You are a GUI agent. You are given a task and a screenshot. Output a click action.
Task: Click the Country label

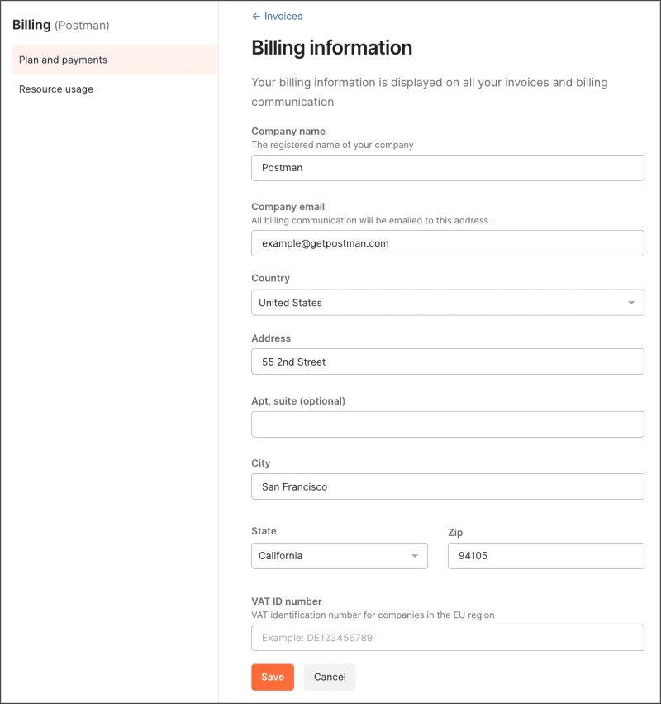pyautogui.click(x=270, y=278)
